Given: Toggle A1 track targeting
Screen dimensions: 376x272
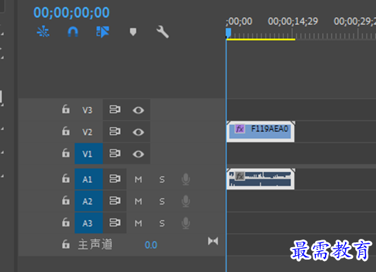Looking at the screenshot, I should (88, 179).
